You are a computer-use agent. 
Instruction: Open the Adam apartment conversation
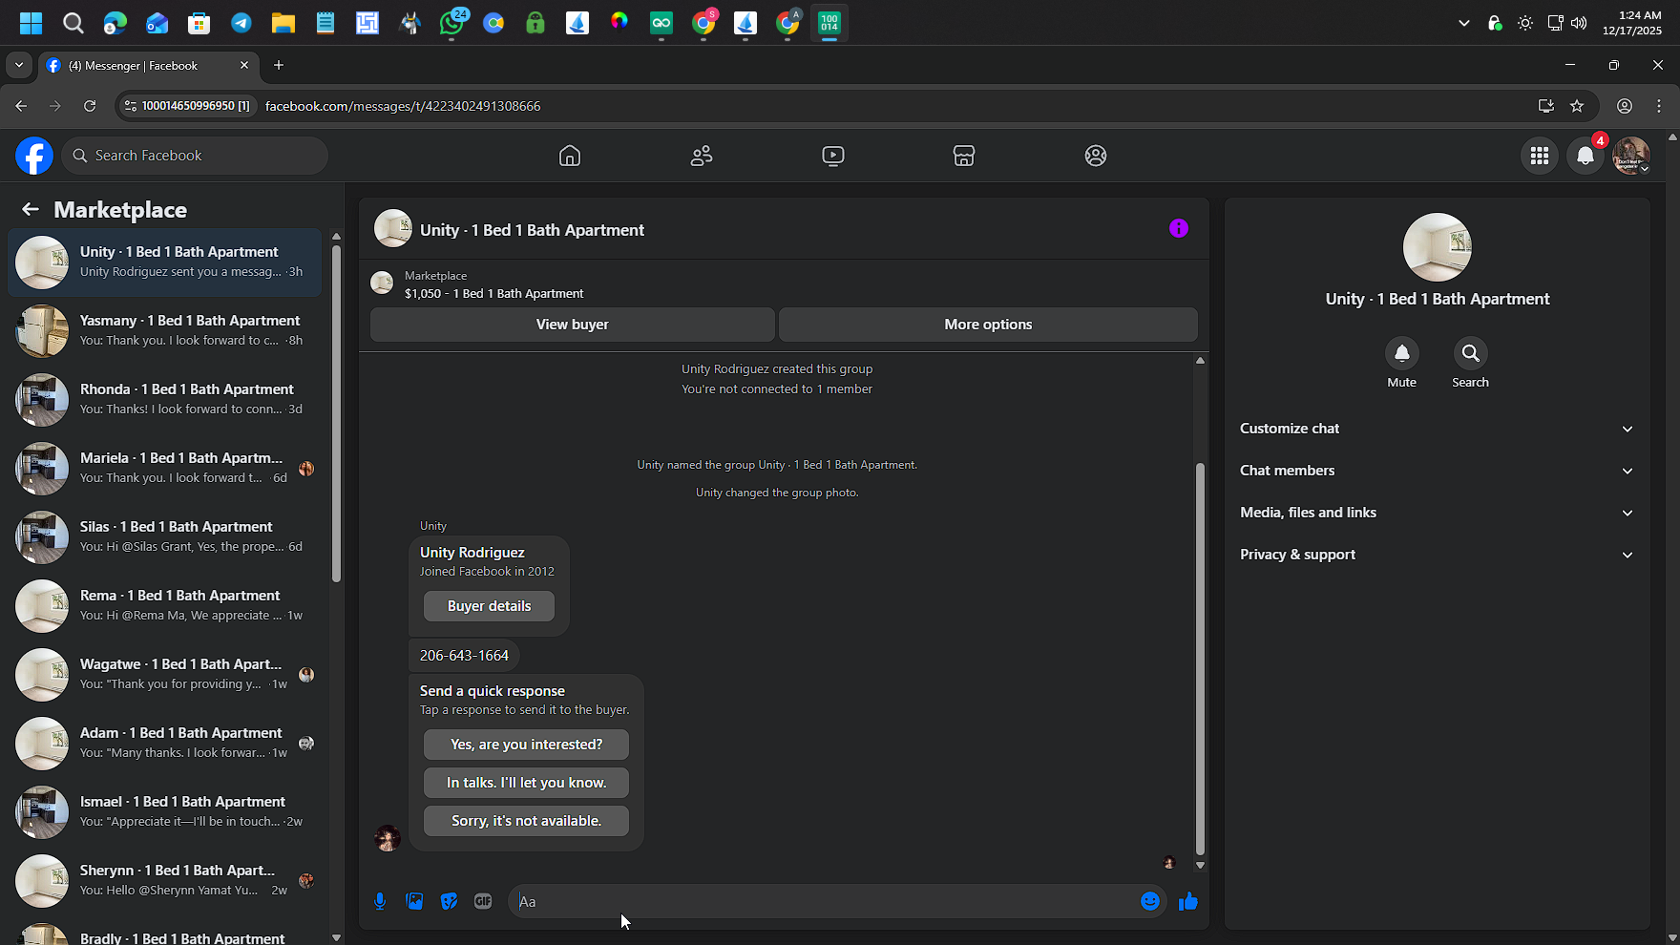[x=165, y=744]
